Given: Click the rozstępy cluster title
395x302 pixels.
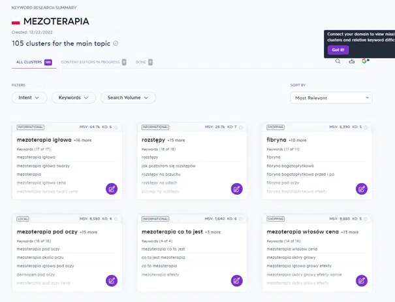Looking at the screenshot, I should tap(153, 140).
